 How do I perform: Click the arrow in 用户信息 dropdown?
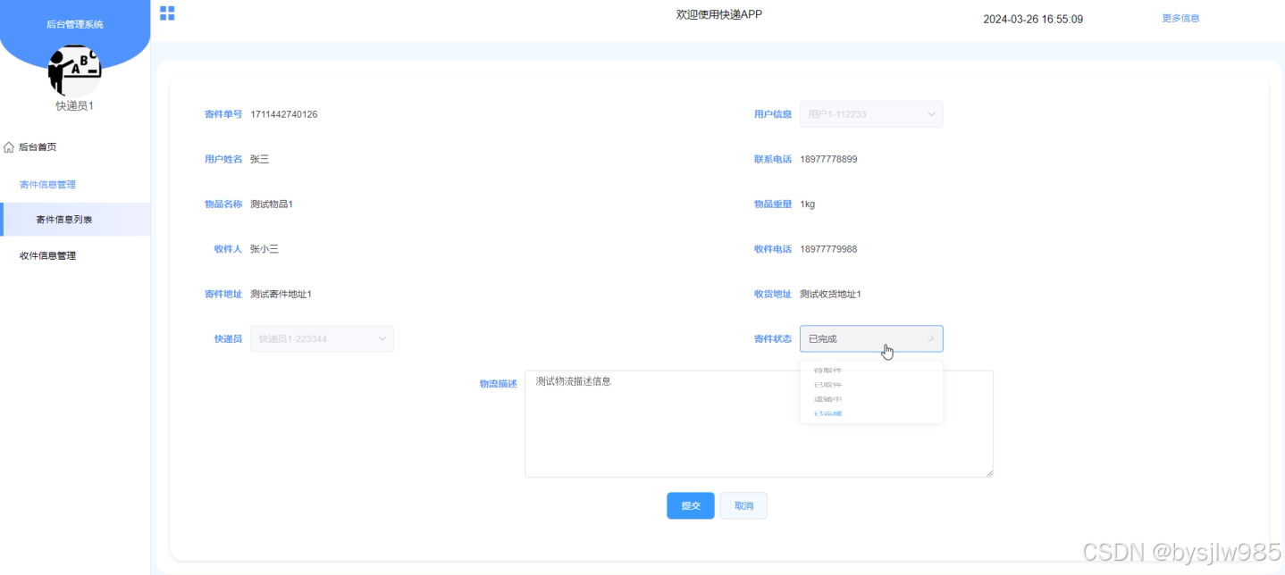tap(931, 114)
